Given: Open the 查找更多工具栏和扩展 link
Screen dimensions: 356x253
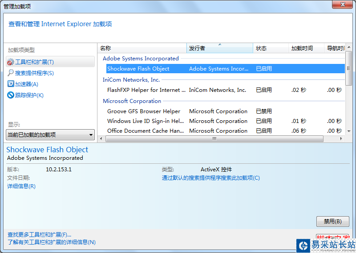Looking at the screenshot, I should pyautogui.click(x=39, y=234).
